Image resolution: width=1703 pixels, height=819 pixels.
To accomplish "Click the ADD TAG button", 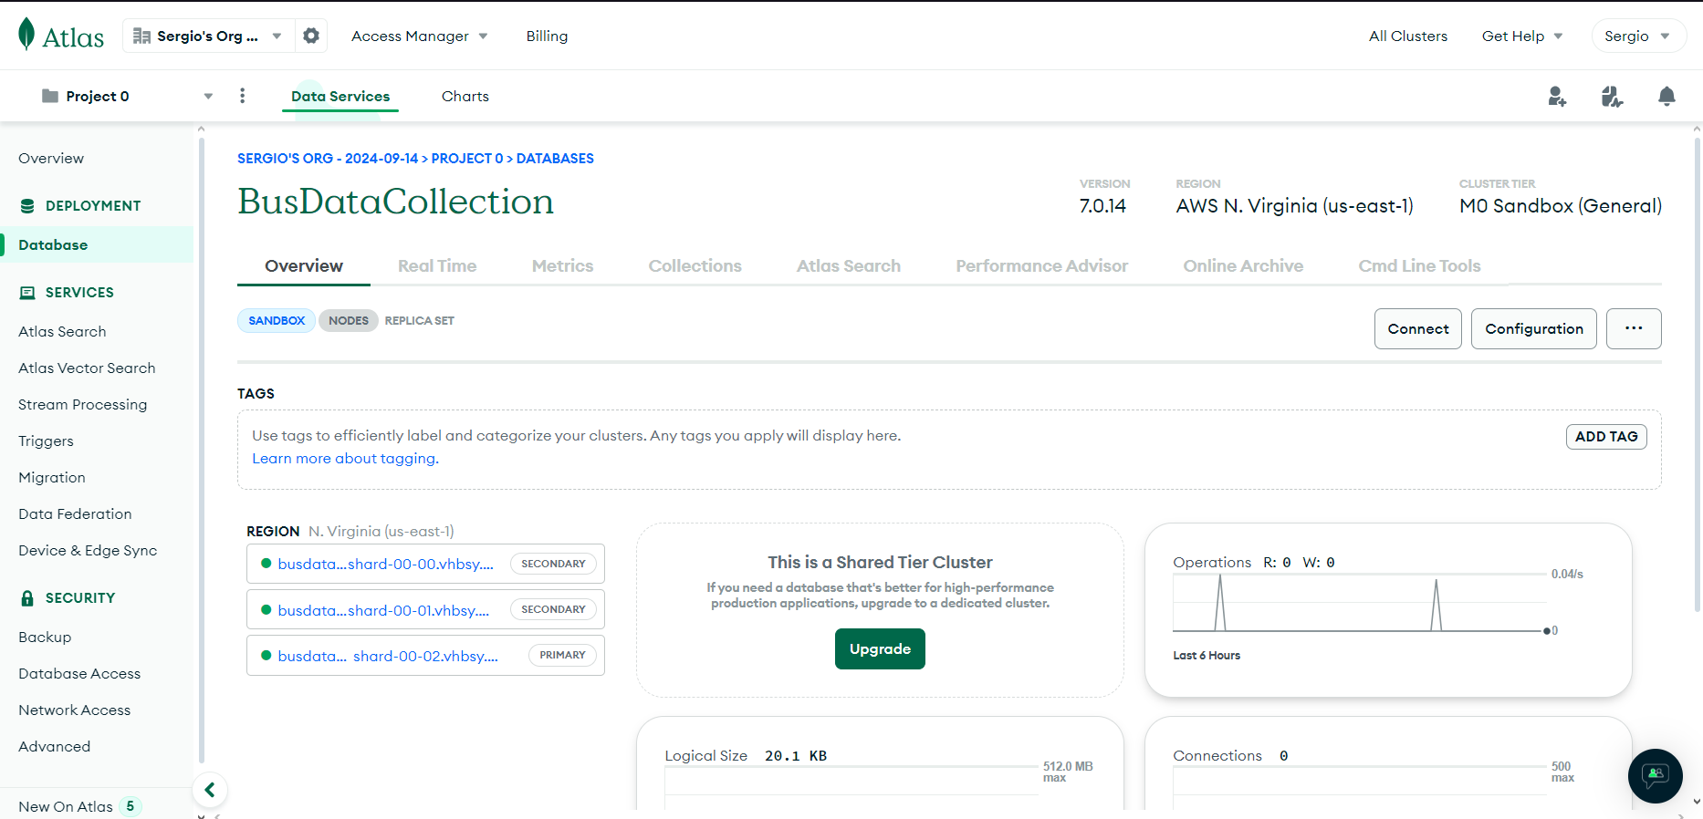I will (1606, 436).
